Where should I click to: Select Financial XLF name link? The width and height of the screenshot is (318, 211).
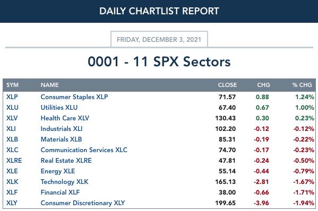pyautogui.click(x=60, y=192)
